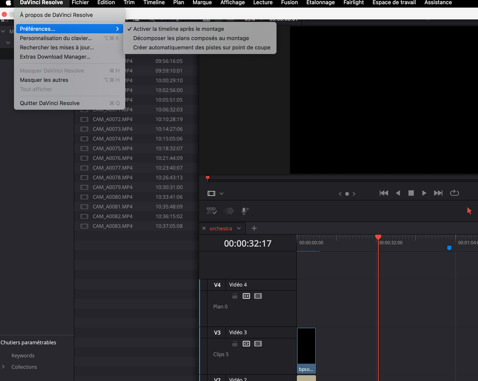Open the Etalonnage menu
The width and height of the screenshot is (478, 381).
click(x=321, y=3)
